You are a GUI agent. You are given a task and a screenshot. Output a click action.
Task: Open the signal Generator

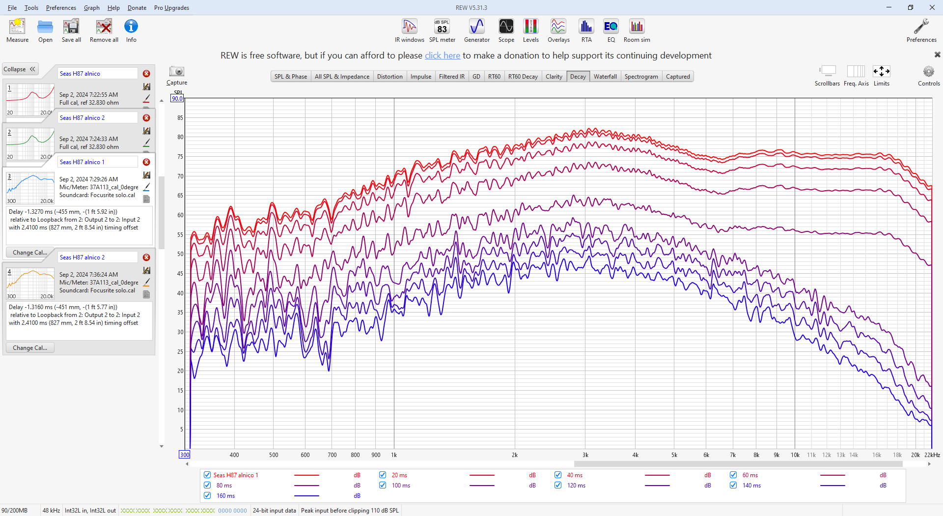coord(477,30)
